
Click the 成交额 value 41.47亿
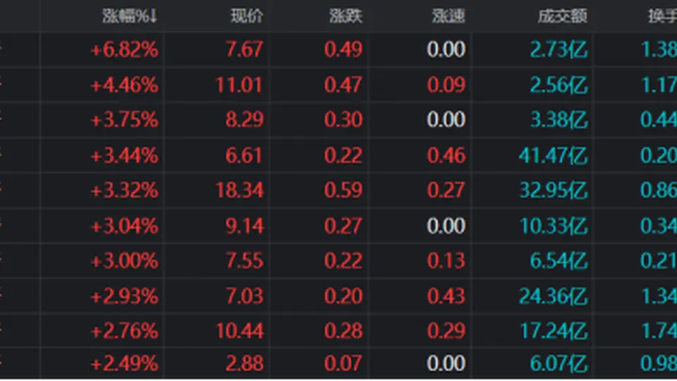[x=554, y=155]
